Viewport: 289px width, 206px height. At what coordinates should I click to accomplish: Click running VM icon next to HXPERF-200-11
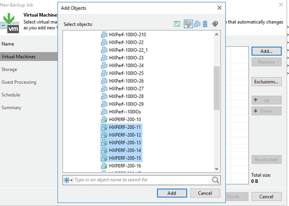pos(104,127)
